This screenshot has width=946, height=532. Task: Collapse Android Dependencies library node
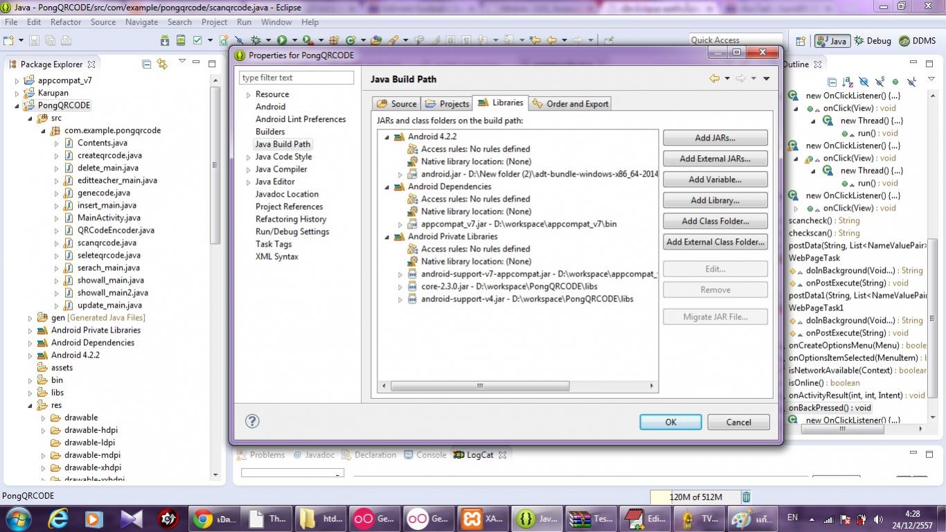click(x=388, y=187)
